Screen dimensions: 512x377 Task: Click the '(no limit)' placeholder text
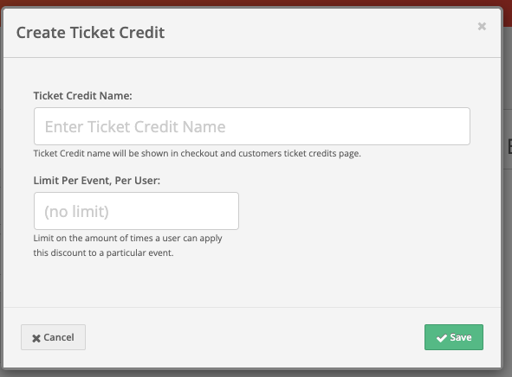(76, 212)
